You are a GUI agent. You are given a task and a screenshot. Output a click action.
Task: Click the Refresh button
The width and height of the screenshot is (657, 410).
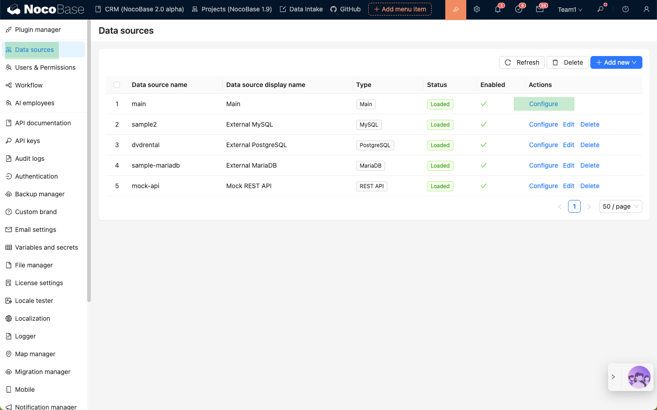tap(522, 62)
